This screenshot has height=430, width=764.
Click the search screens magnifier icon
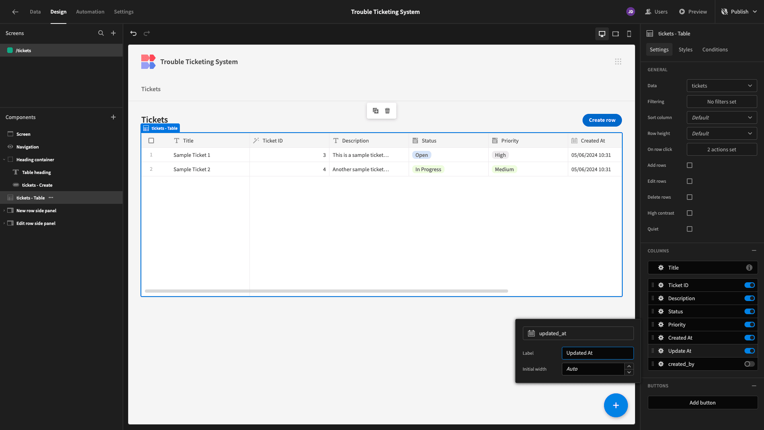click(x=101, y=33)
